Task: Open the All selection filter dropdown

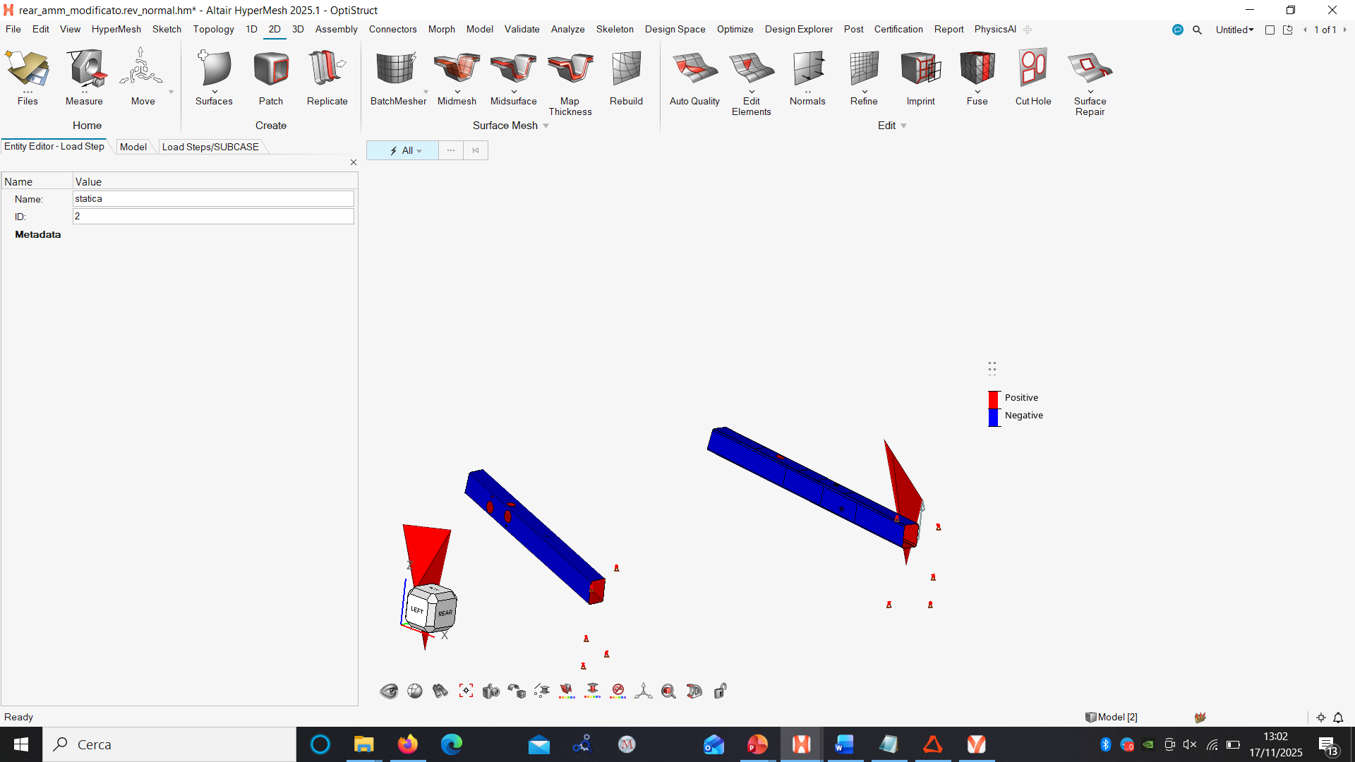Action: [406, 150]
